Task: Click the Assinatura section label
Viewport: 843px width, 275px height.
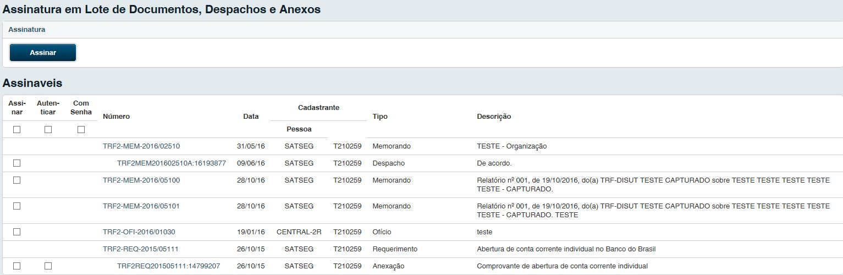Action: (27, 30)
